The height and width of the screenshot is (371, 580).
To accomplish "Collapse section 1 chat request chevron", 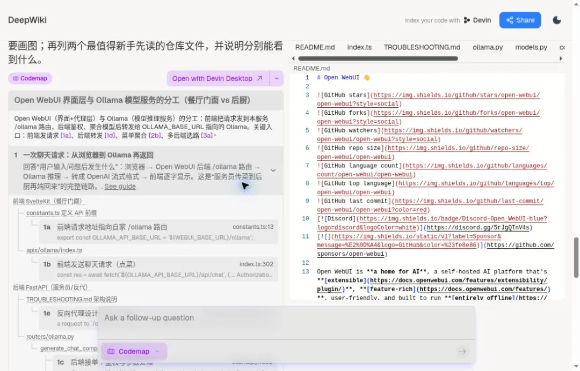I will [273, 170].
